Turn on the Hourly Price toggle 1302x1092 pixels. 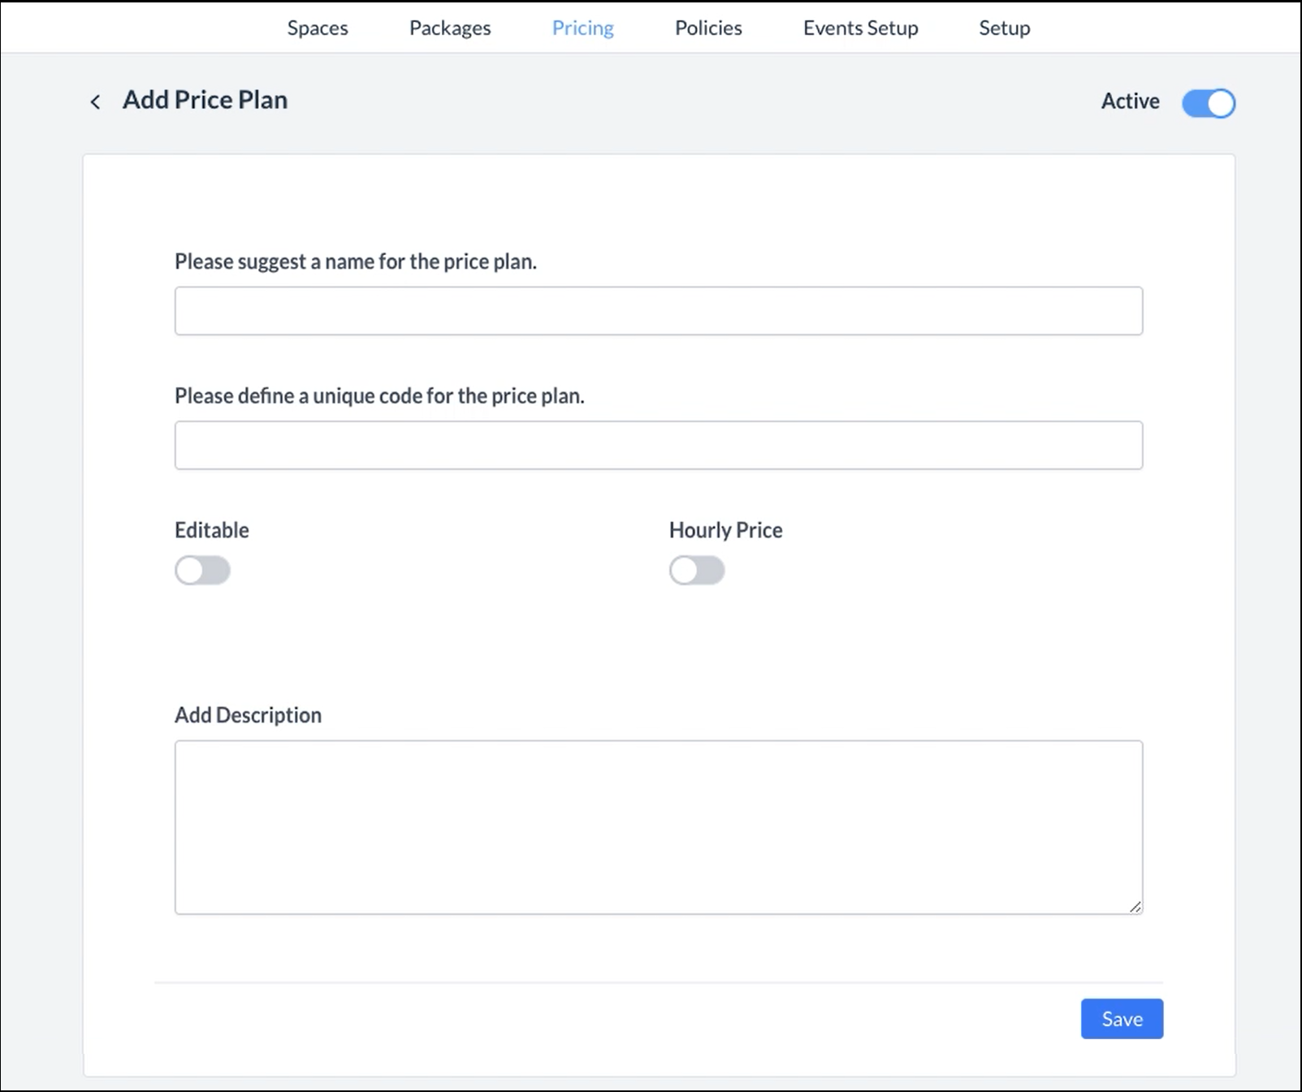pyautogui.click(x=696, y=570)
